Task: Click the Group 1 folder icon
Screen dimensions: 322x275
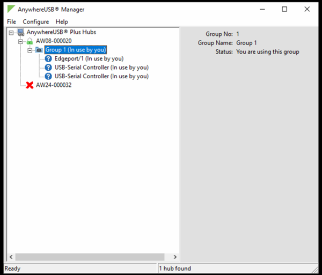Action: point(39,50)
